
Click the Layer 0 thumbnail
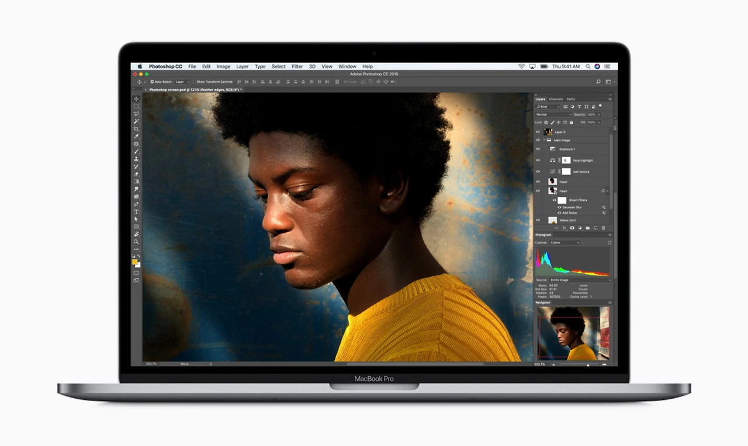[x=548, y=132]
